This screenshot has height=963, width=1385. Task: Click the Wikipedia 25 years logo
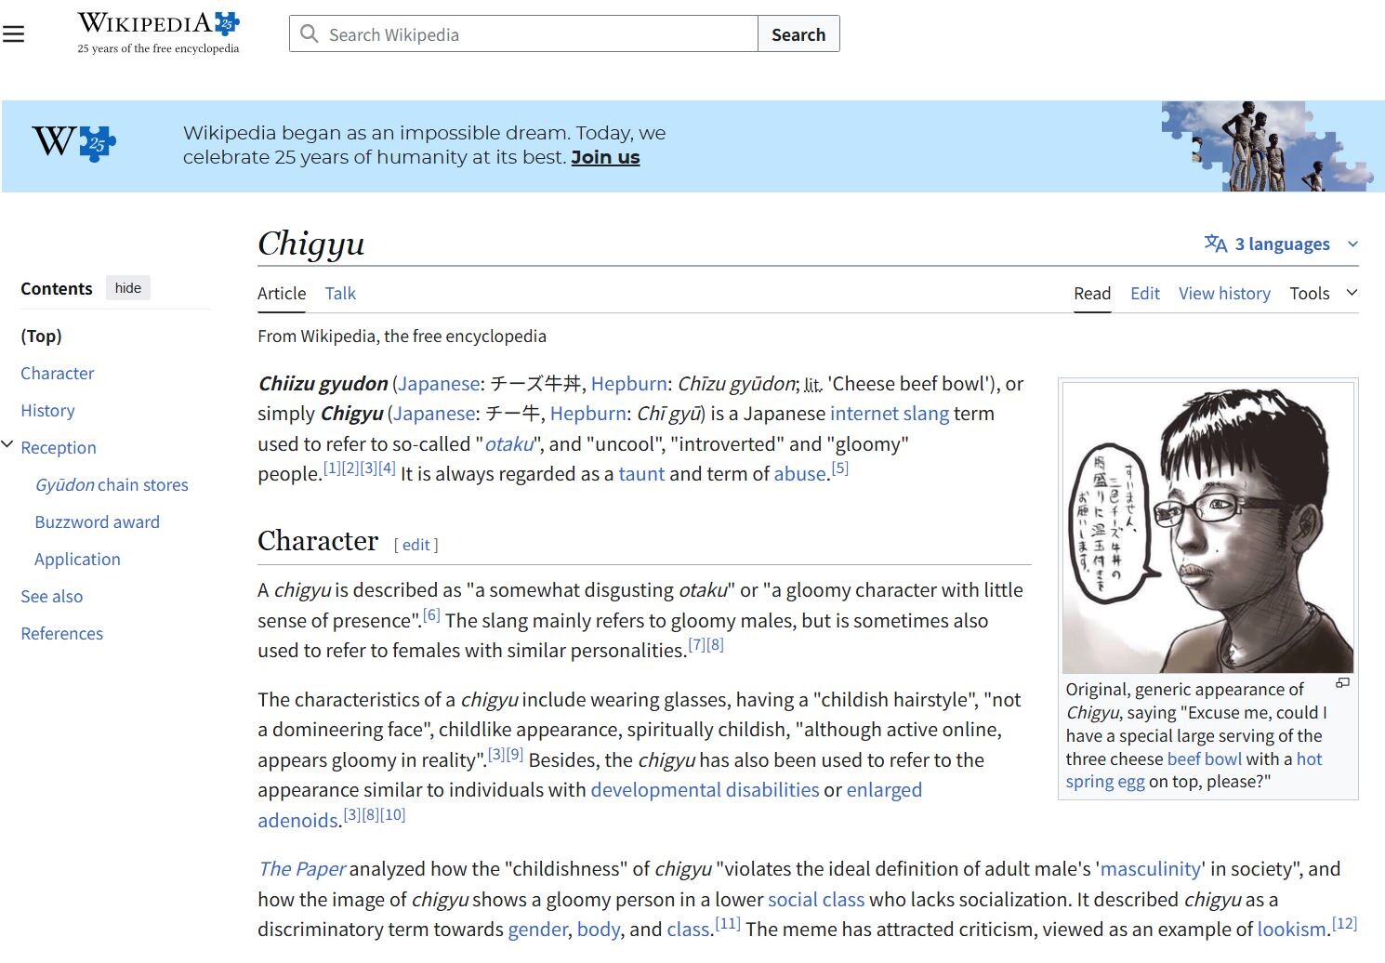point(158,33)
